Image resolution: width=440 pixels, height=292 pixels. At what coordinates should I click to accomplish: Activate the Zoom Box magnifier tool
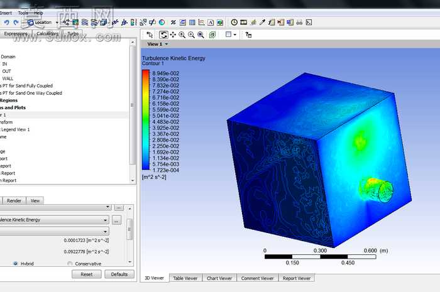[191, 35]
